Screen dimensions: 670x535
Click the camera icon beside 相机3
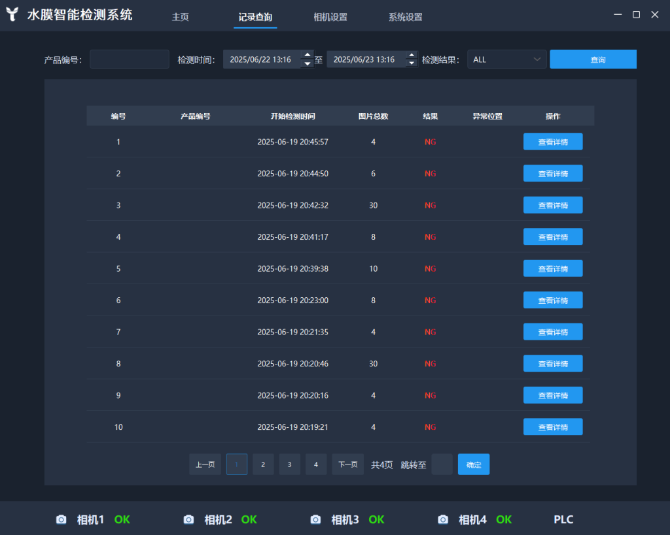315,519
